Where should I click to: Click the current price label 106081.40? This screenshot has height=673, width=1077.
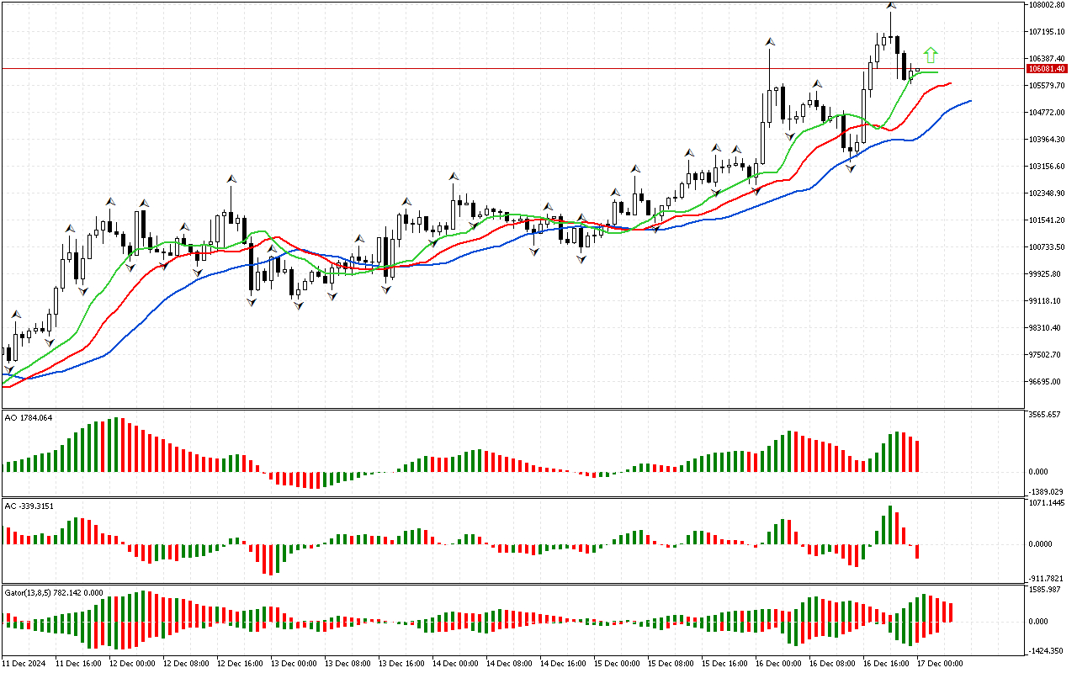1047,69
